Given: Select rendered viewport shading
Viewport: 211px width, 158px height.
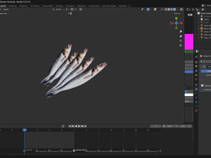Looking at the screenshot, I should pos(175,9).
